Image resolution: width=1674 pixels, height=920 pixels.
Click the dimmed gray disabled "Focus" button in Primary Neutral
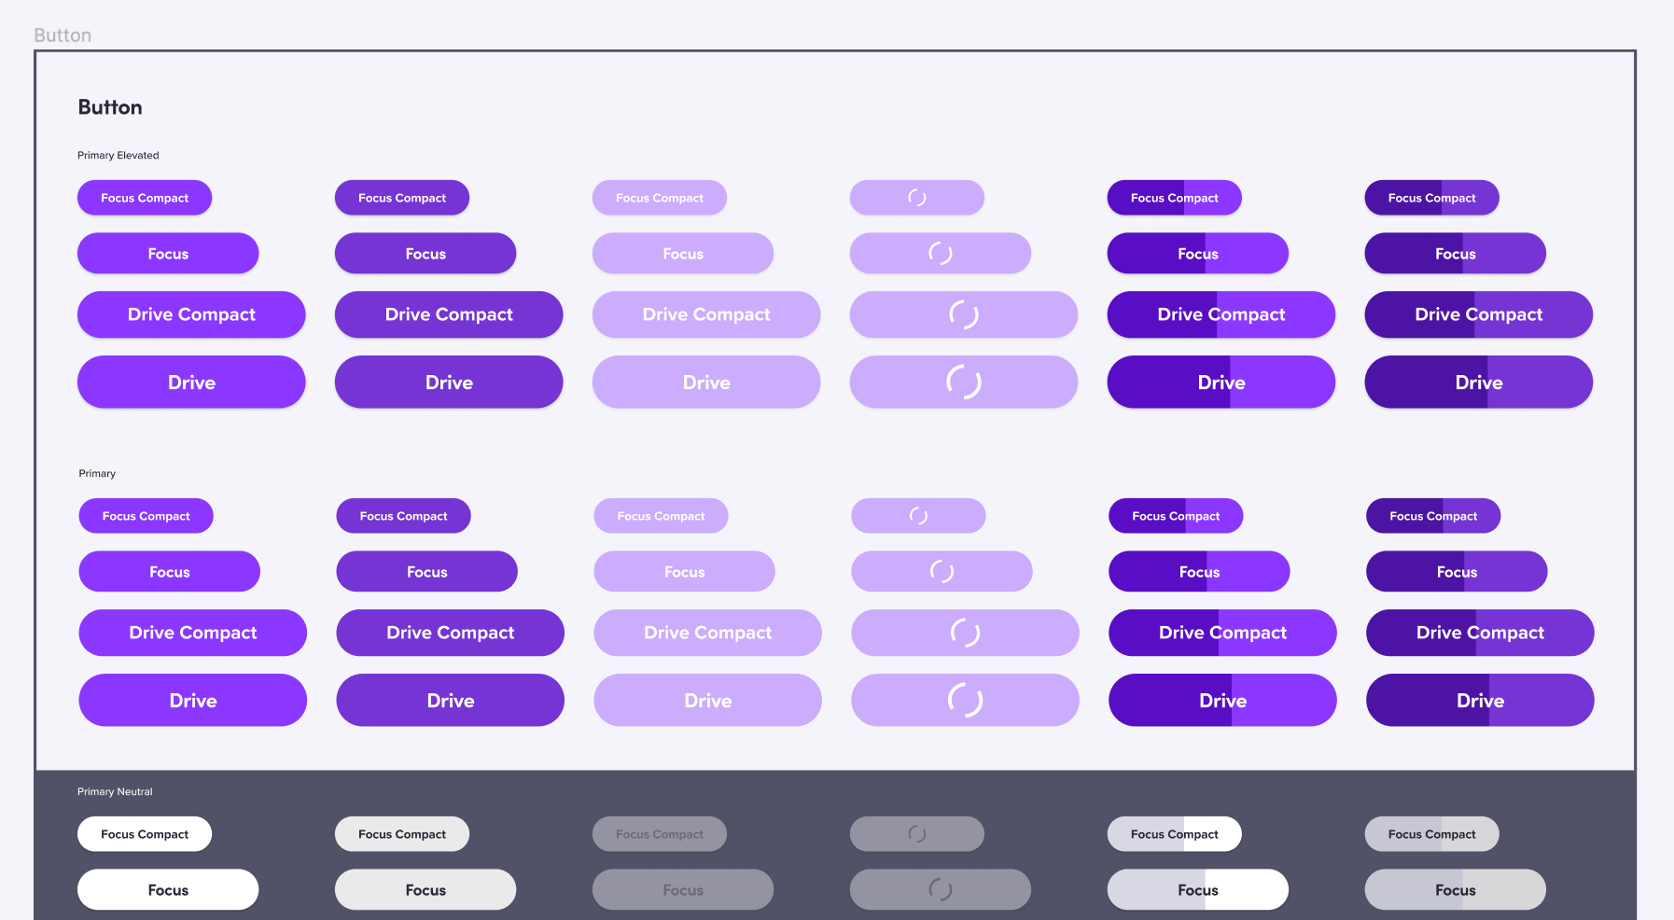[x=683, y=890]
